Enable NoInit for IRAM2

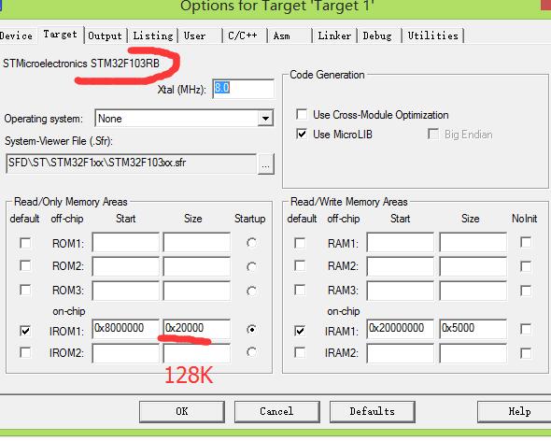pos(526,353)
